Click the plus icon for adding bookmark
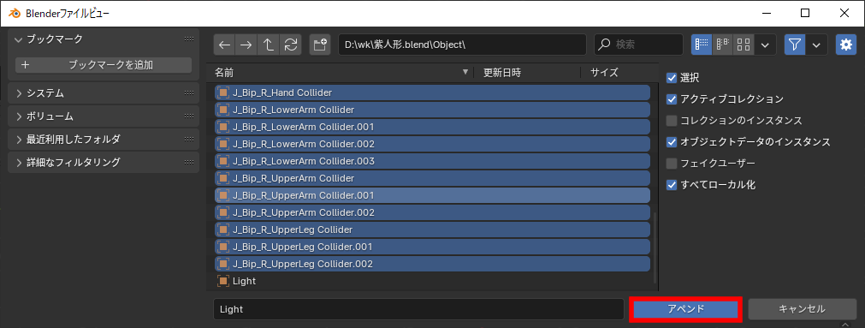This screenshot has width=865, height=328. point(25,65)
